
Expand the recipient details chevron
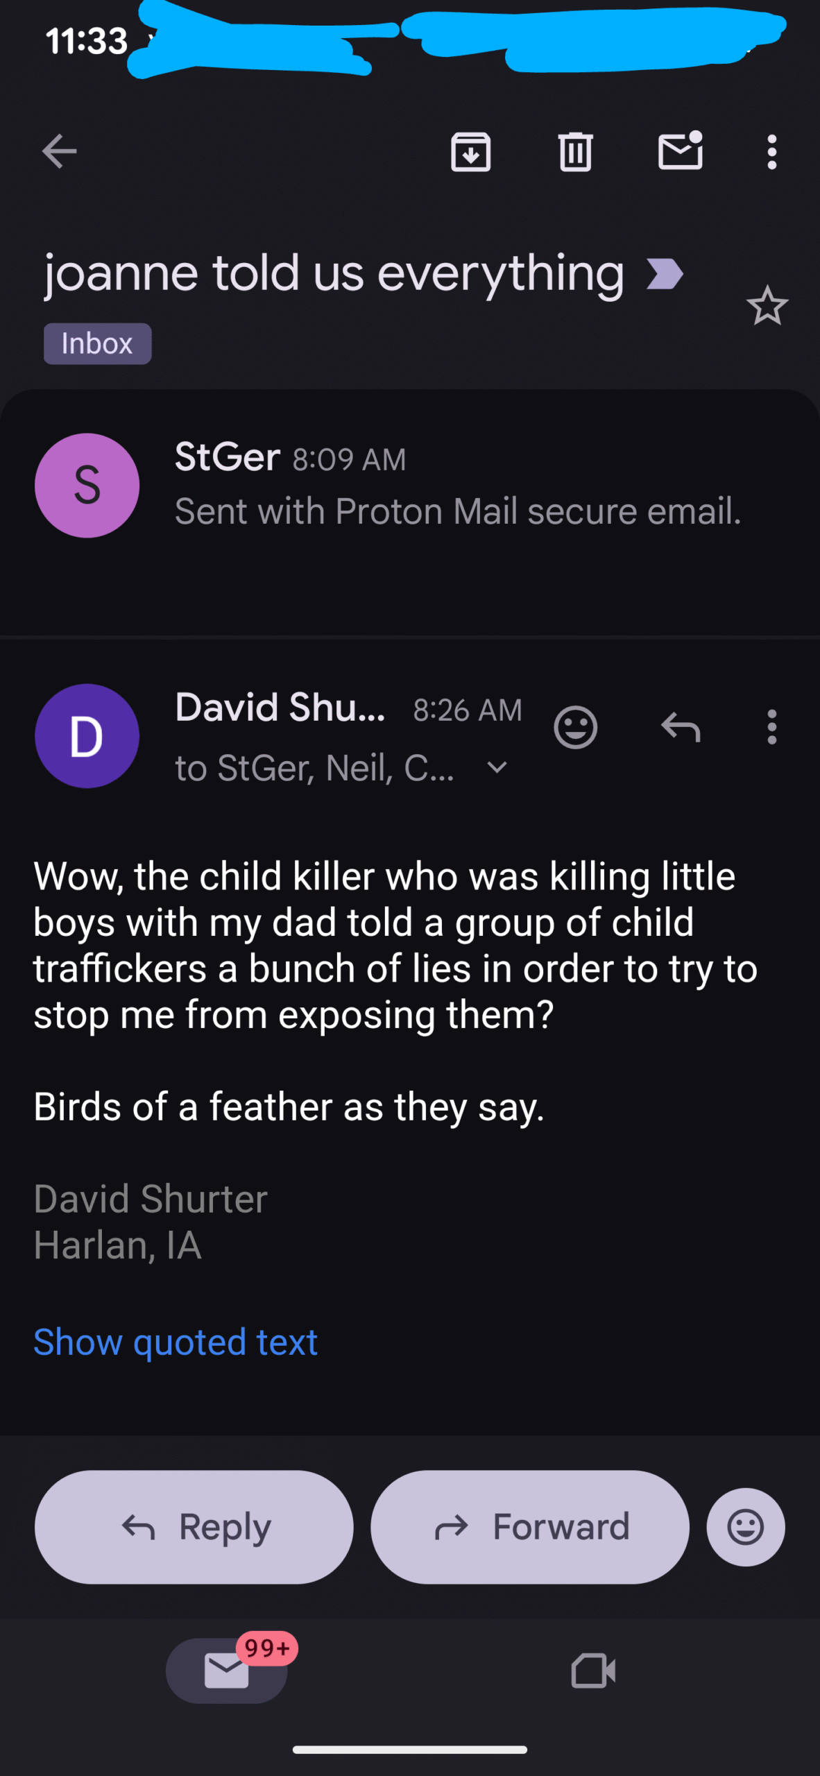tap(497, 767)
